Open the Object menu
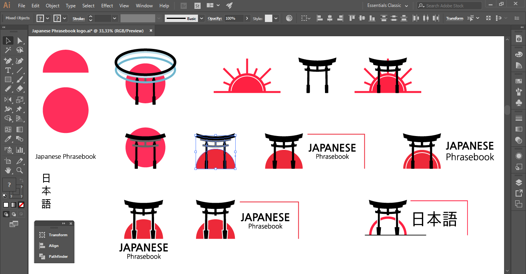The width and height of the screenshot is (526, 274). coord(52,6)
